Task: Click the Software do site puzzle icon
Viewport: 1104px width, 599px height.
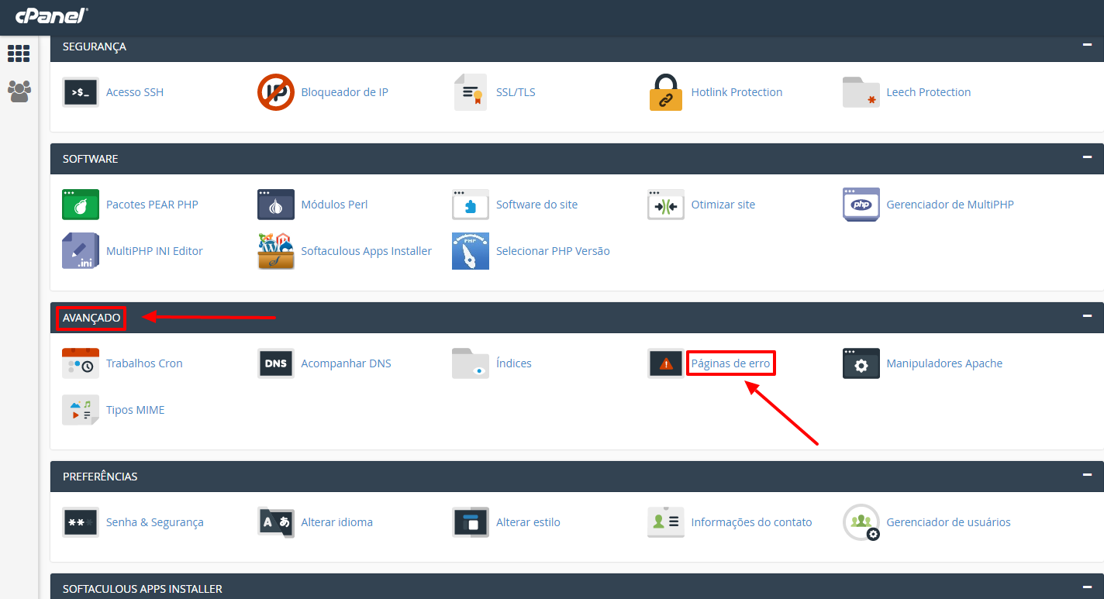Action: 471,205
